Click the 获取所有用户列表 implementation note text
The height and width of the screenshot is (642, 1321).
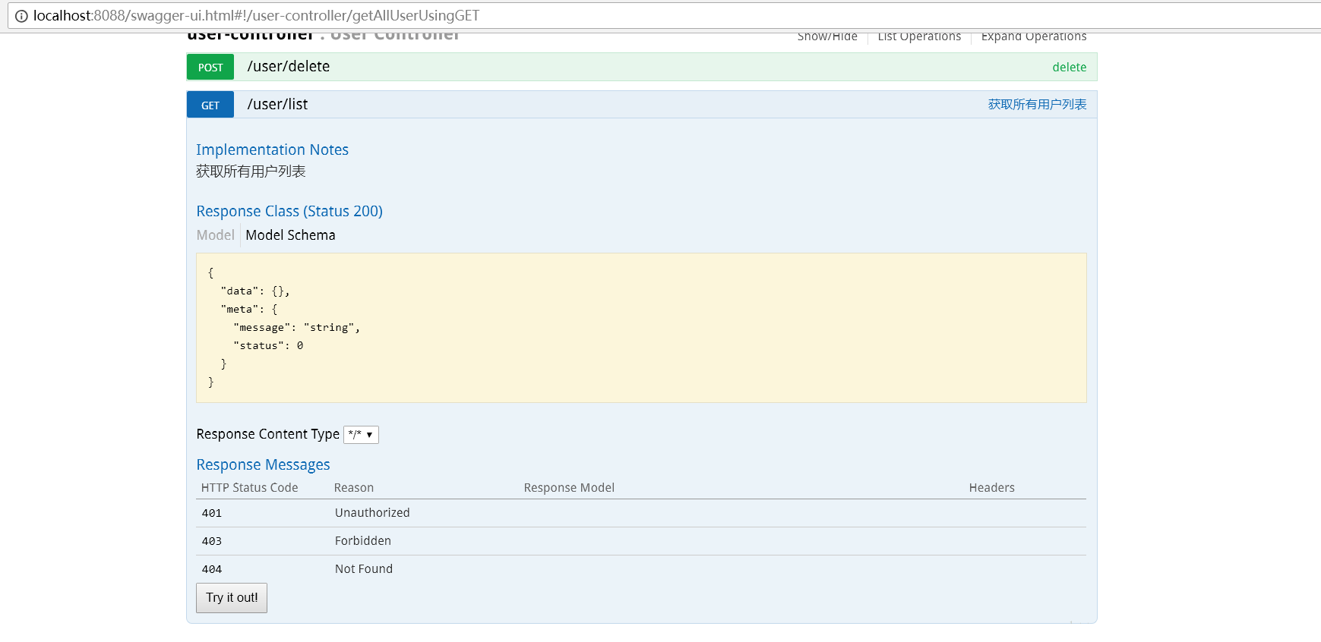pos(251,172)
